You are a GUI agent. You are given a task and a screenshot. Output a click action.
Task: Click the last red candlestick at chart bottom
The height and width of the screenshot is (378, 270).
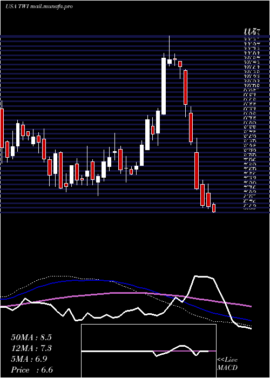click(214, 208)
